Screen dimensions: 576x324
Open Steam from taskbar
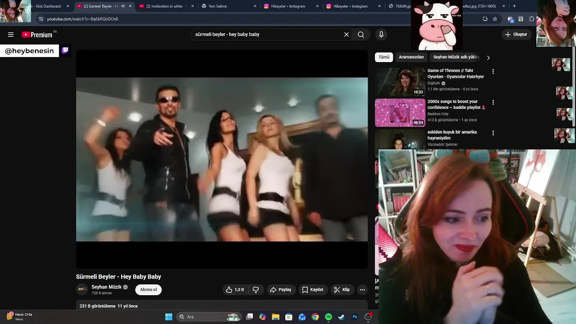[342, 317]
